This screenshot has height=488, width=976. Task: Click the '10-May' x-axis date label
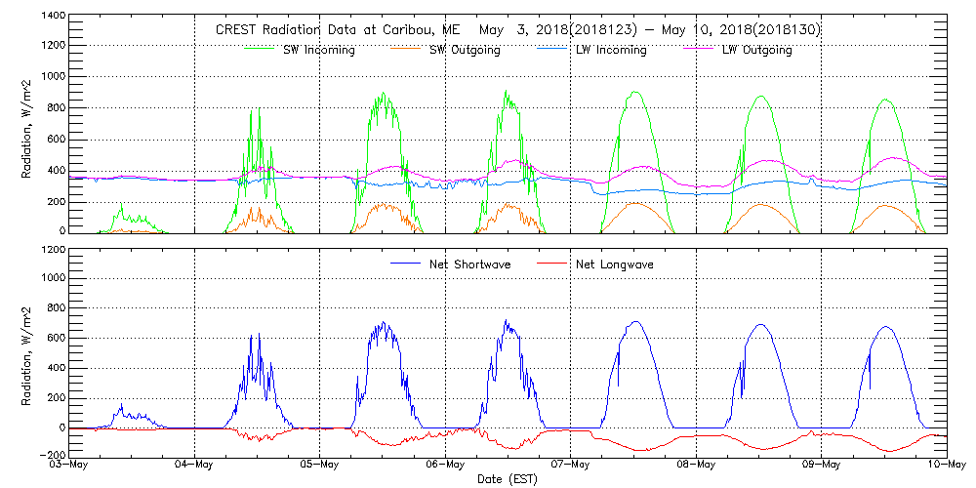pos(946,466)
